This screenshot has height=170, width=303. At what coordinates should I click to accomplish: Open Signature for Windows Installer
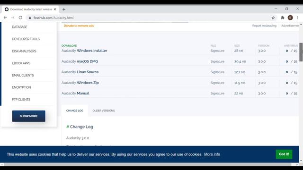[217, 51]
